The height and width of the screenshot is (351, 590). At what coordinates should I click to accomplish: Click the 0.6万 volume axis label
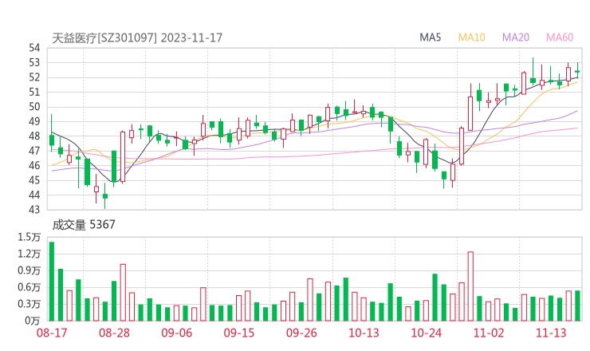[x=29, y=287]
